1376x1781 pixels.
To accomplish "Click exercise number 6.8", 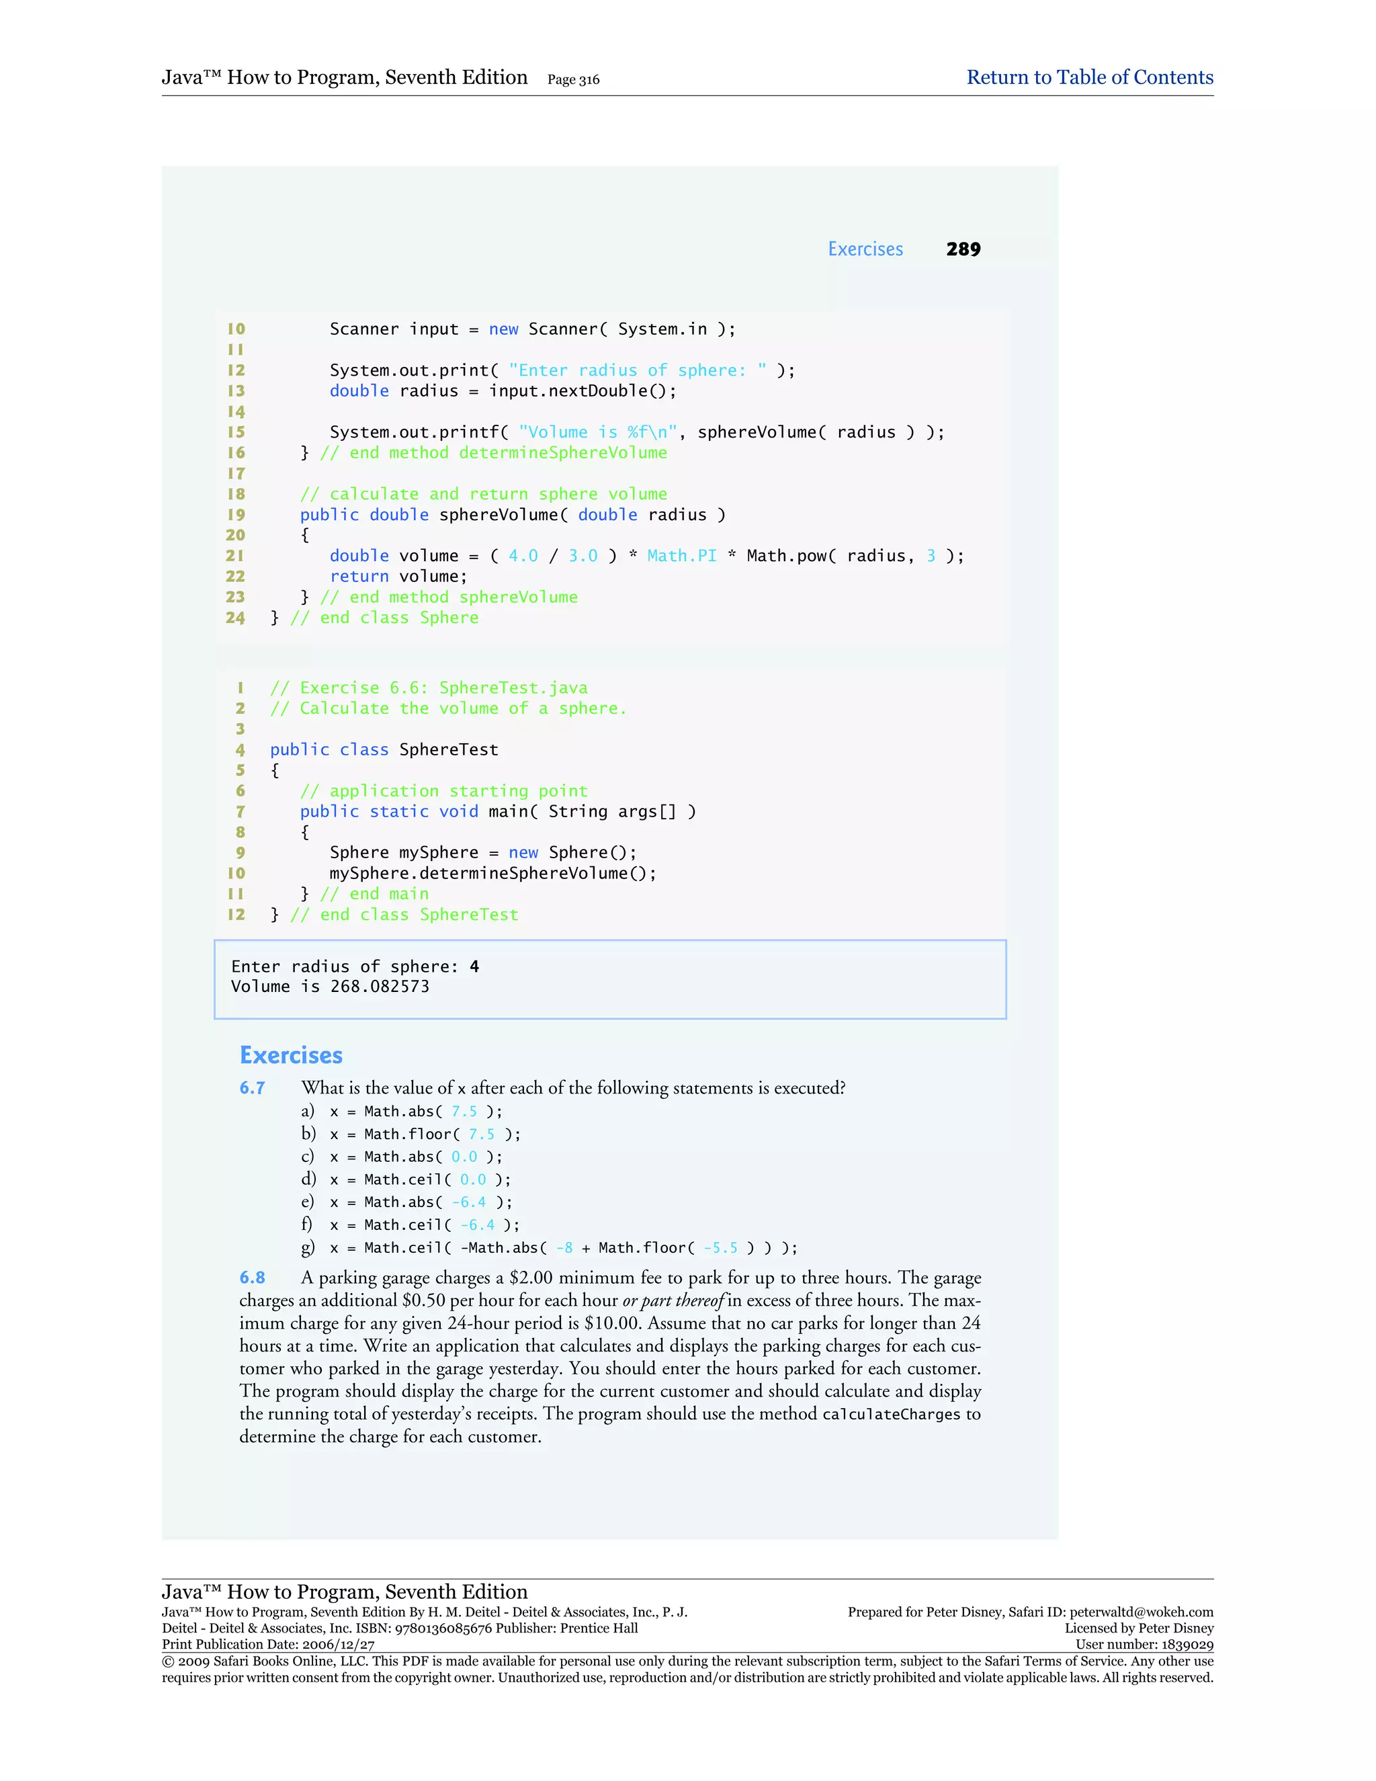I will click(x=252, y=1278).
